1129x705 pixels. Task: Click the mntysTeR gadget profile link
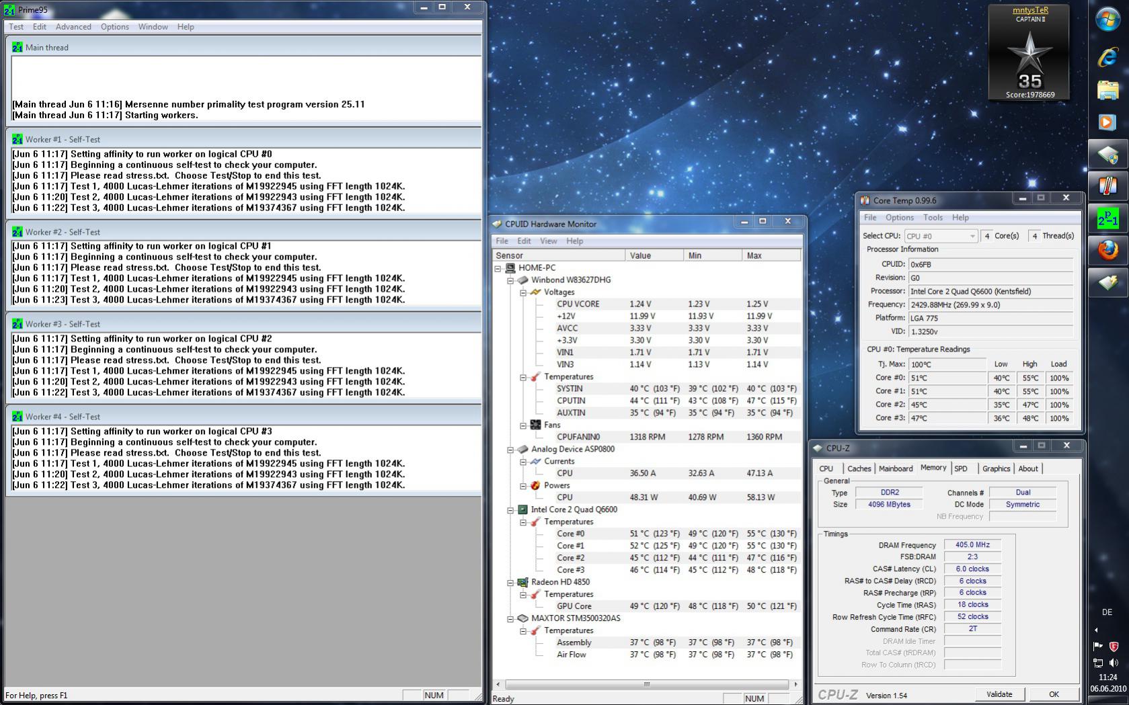1030,10
